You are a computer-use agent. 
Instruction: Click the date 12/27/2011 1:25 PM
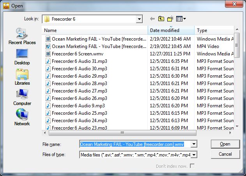click(170, 54)
